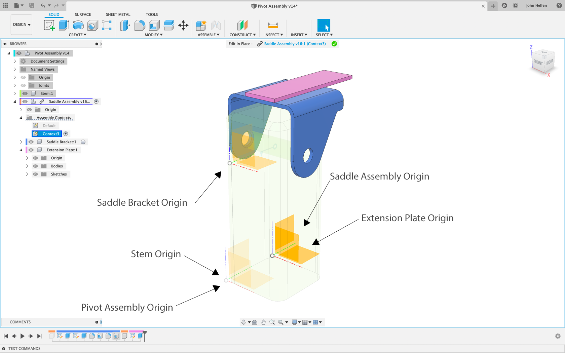This screenshot has width=565, height=353.
Task: Click the timeline Play button
Action: (23, 336)
